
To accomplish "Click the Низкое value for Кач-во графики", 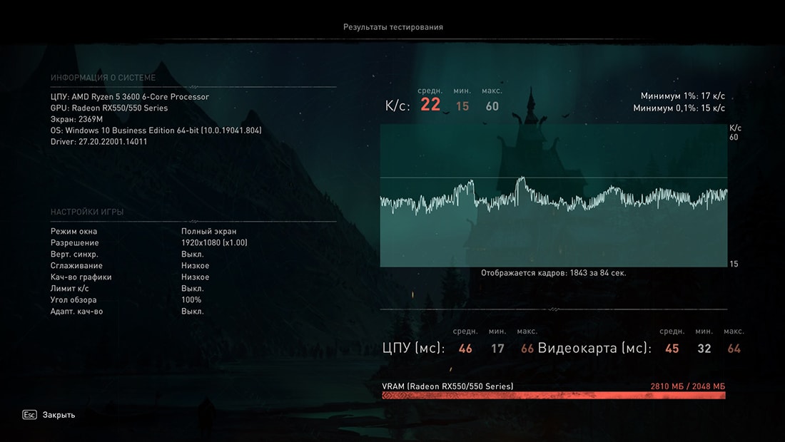I will (x=196, y=277).
